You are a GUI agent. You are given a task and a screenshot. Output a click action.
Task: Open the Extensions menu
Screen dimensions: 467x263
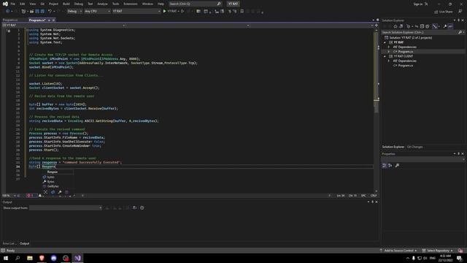point(131,4)
